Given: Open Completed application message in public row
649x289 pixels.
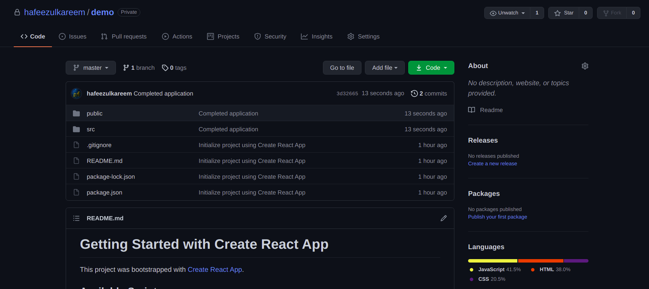Looking at the screenshot, I should point(228,113).
